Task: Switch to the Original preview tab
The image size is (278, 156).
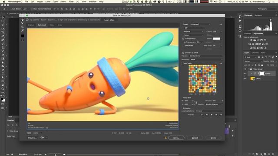Action: point(31,25)
